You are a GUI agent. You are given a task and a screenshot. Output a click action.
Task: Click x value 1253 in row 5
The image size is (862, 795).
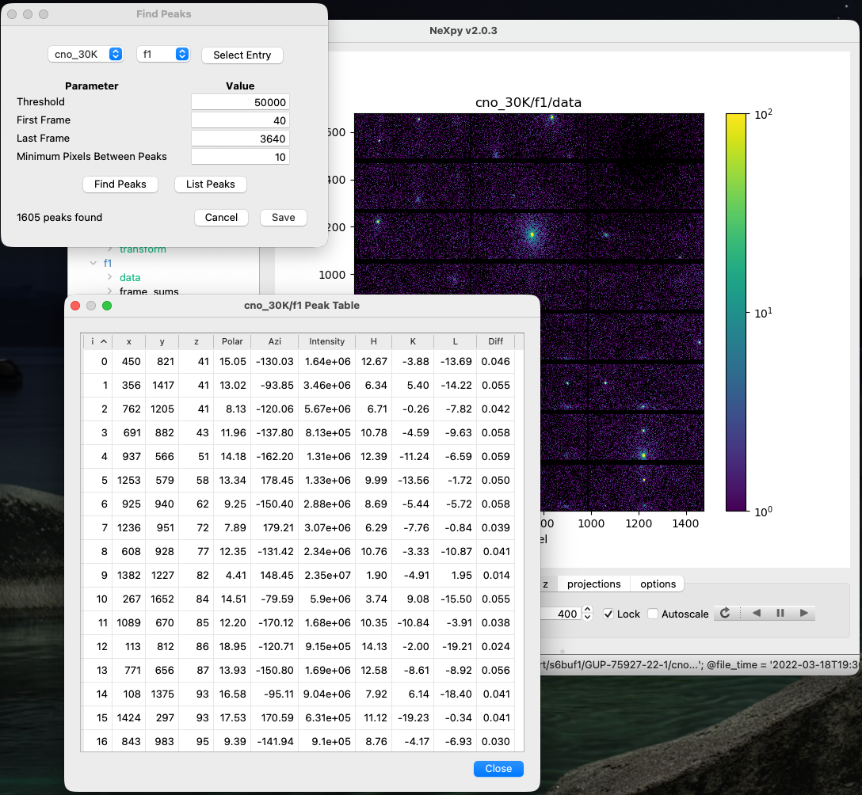click(128, 480)
